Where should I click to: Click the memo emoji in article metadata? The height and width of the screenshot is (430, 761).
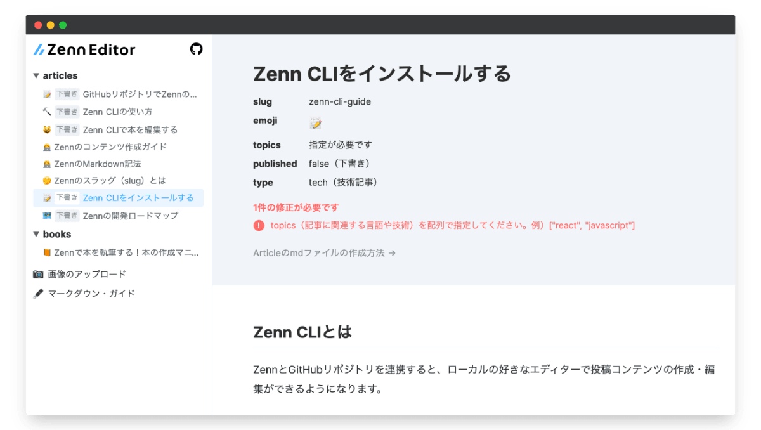click(315, 123)
